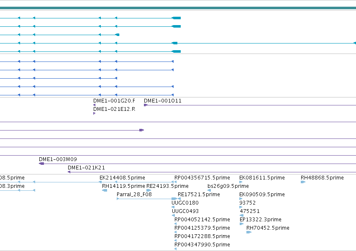
Task: Select the DME1-021K21 feature label
Action: [x=86, y=168]
